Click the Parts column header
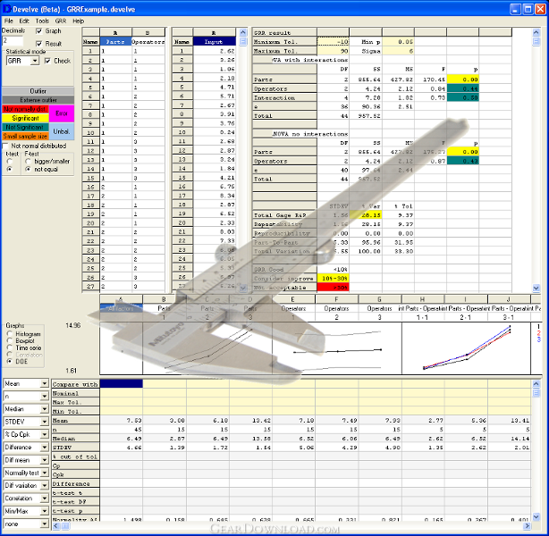Viewport: 549px width, 536px height. pyautogui.click(x=115, y=42)
